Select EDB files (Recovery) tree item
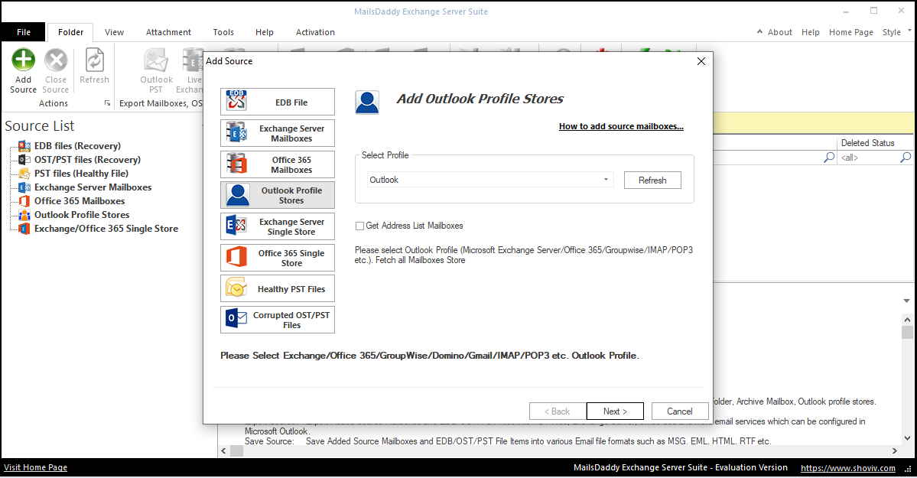The width and height of the screenshot is (917, 478). coord(77,145)
